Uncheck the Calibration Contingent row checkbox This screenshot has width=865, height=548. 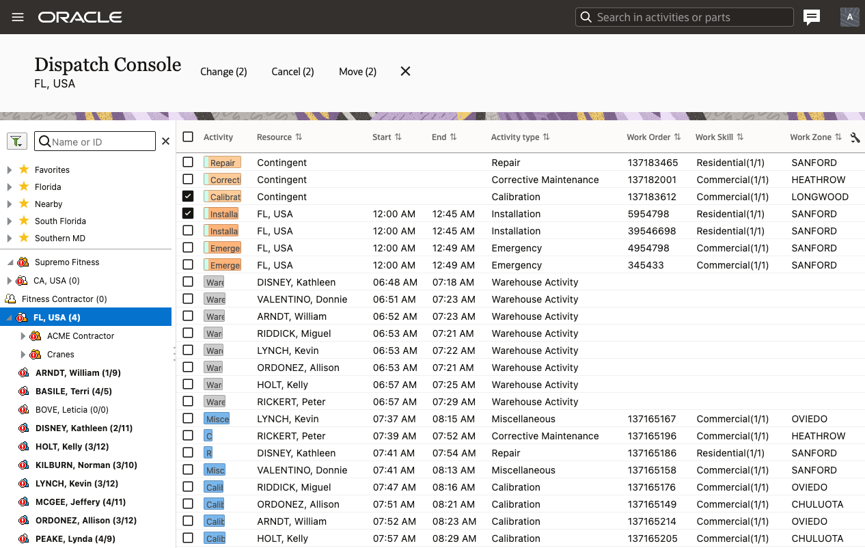coord(188,196)
